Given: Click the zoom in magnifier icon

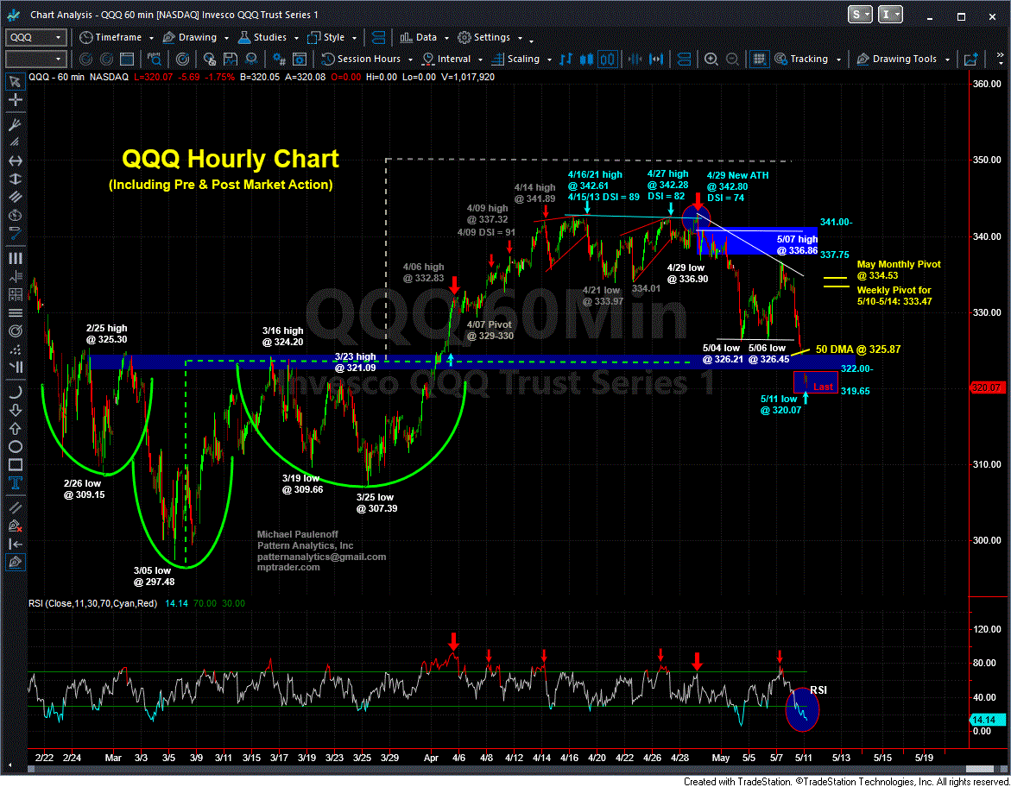Looking at the screenshot, I should 711,60.
